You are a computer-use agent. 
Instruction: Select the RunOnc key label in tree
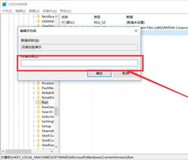point(48,107)
